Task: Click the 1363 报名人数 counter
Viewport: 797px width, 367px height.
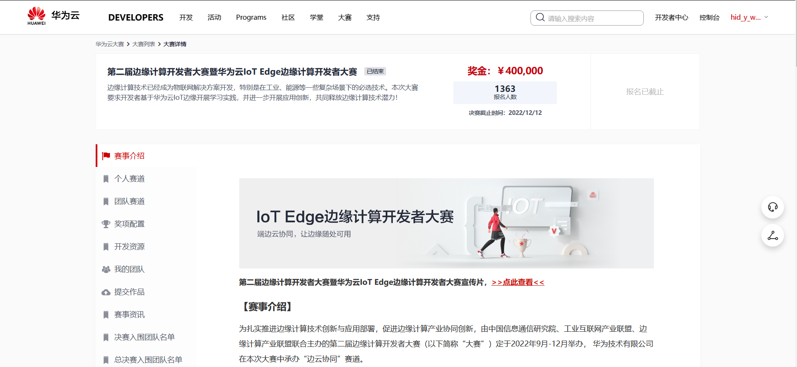Action: [x=505, y=92]
